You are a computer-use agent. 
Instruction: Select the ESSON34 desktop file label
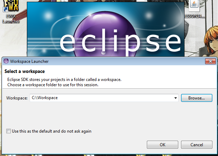point(195,16)
